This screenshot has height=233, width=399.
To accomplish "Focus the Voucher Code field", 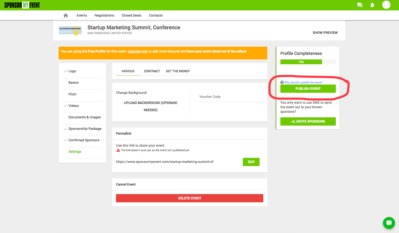I will (x=231, y=97).
